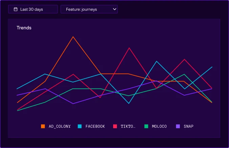Select the truncated TIKTO… legend label

(128, 126)
